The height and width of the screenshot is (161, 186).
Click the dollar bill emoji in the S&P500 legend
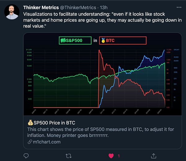pos(63,40)
